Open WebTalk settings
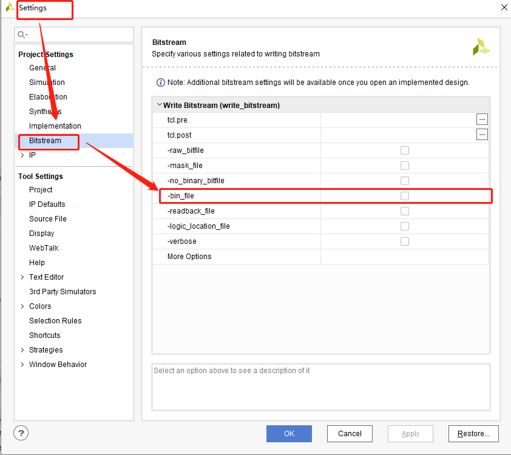Viewport: 511px width, 455px height. (x=44, y=248)
